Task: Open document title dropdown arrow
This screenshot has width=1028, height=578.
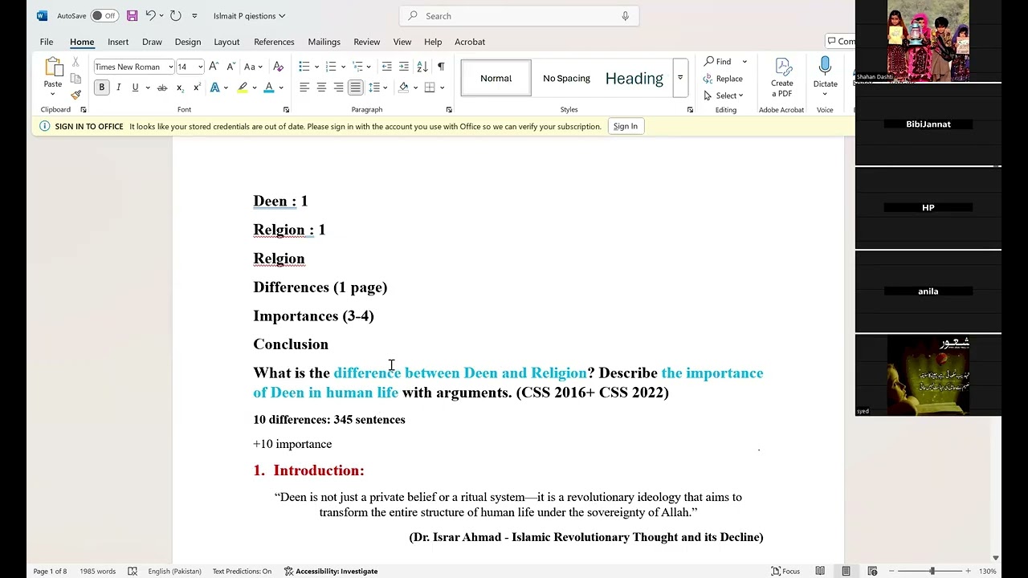Action: click(x=282, y=16)
